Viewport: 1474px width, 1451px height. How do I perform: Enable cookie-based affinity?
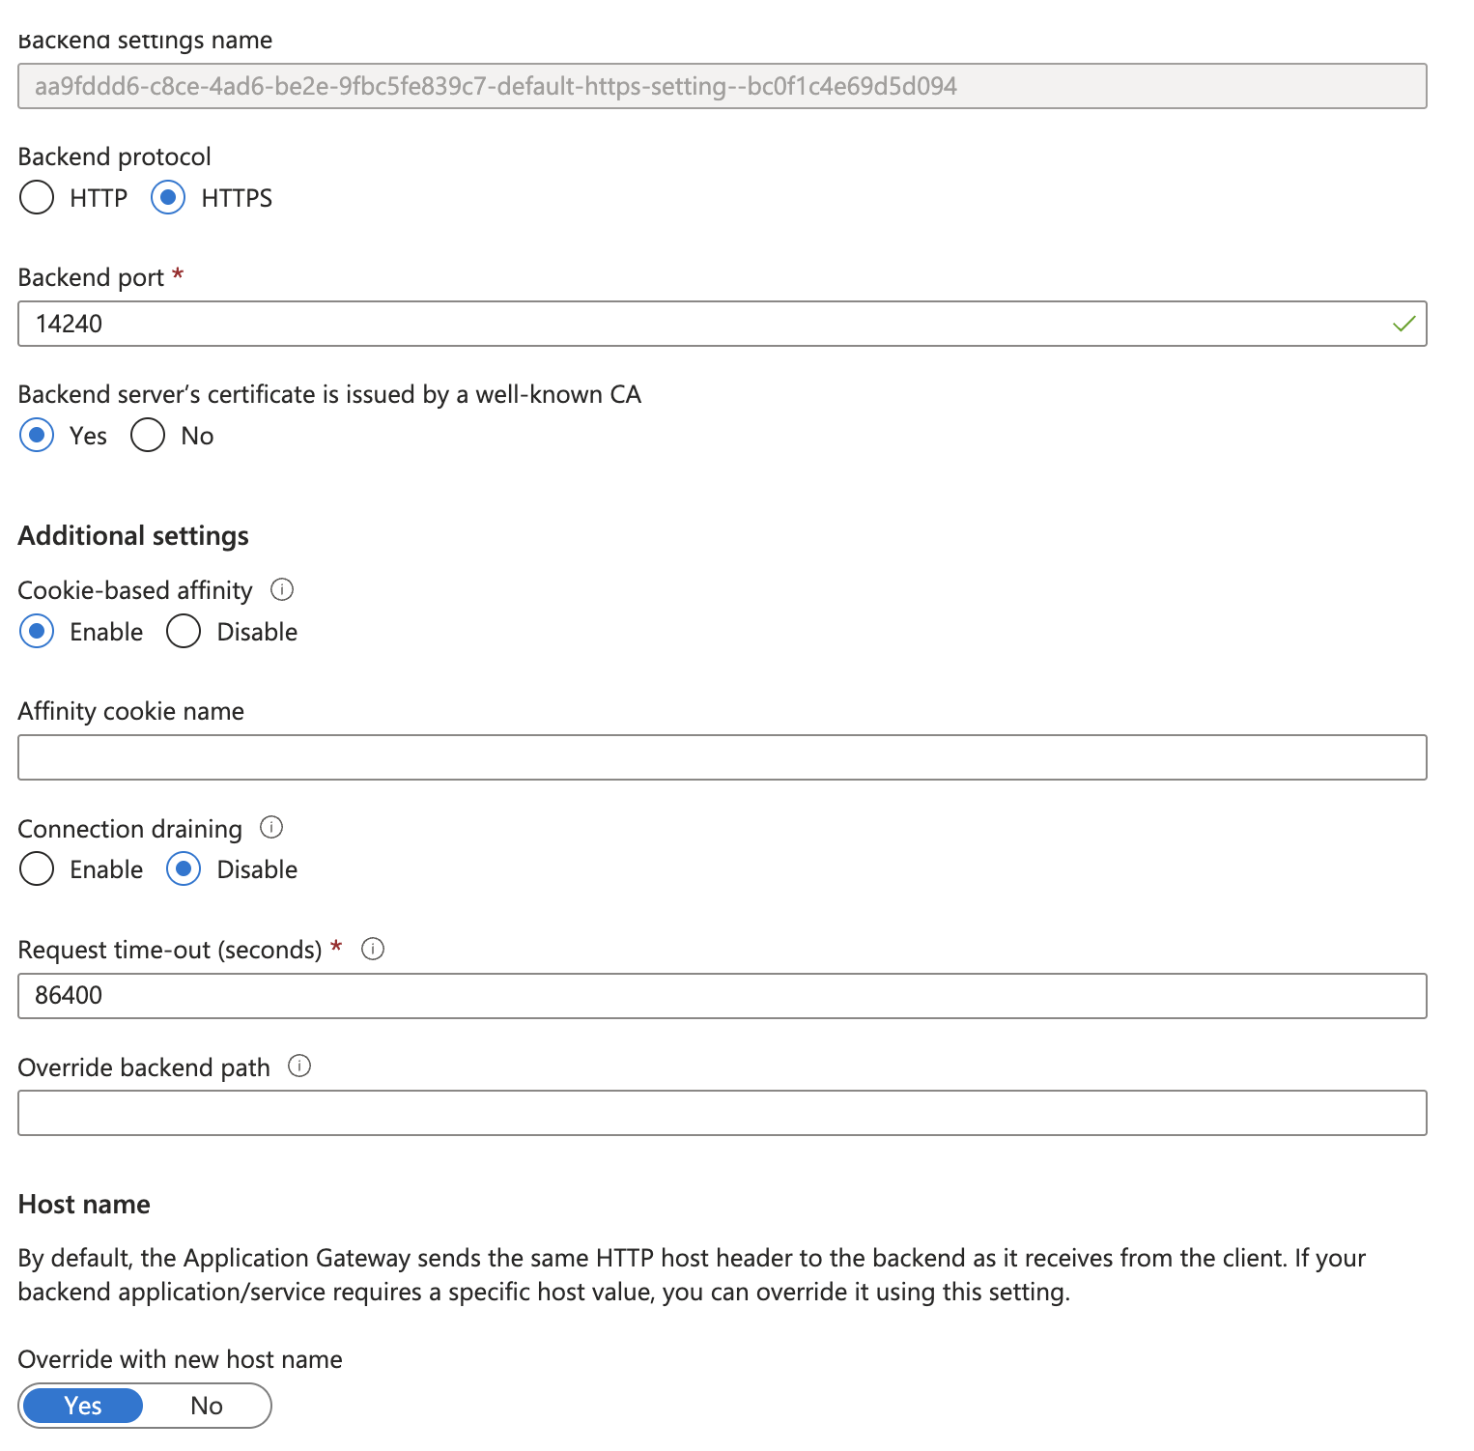37,632
